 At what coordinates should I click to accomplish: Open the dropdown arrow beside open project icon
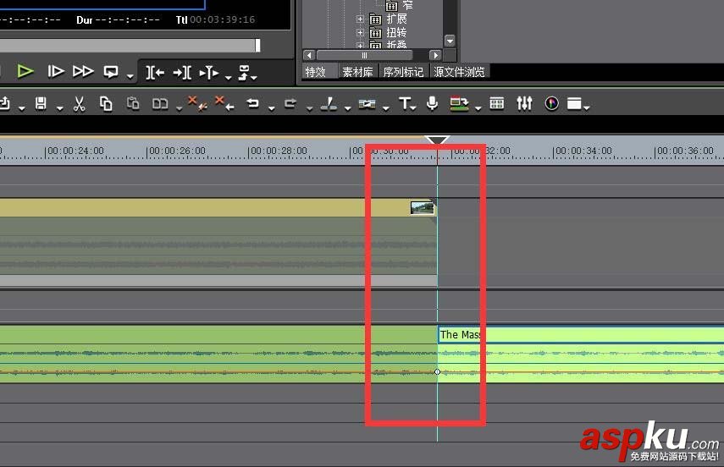[22, 108]
